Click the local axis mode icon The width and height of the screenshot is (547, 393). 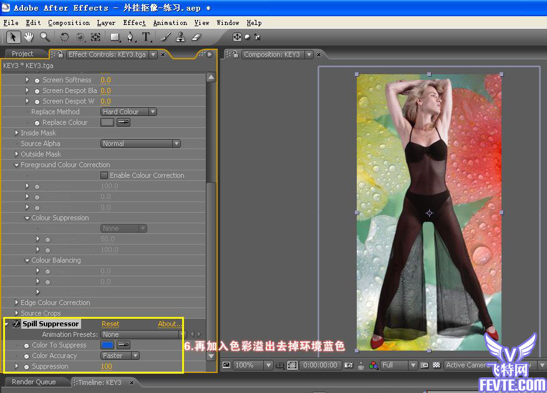237,37
